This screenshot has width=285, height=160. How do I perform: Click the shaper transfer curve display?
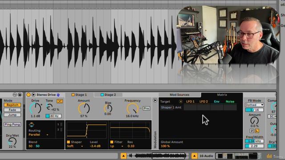coord(87,130)
